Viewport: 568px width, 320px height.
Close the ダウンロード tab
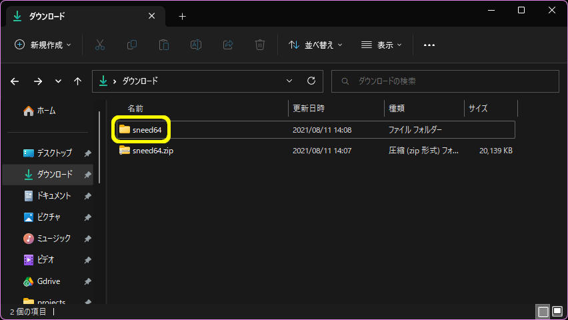pyautogui.click(x=152, y=16)
